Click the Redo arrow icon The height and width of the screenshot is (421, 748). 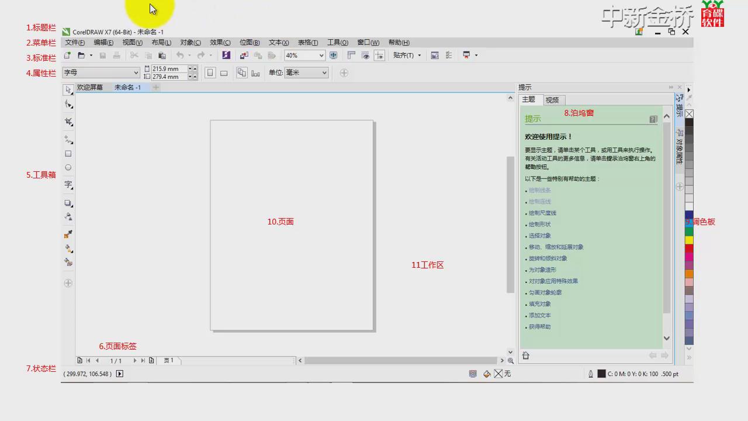point(201,56)
